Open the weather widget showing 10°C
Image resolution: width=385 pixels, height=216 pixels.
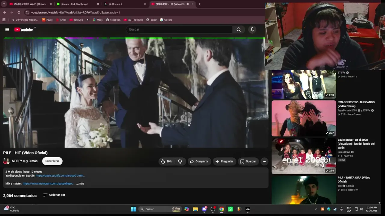coord(11,209)
